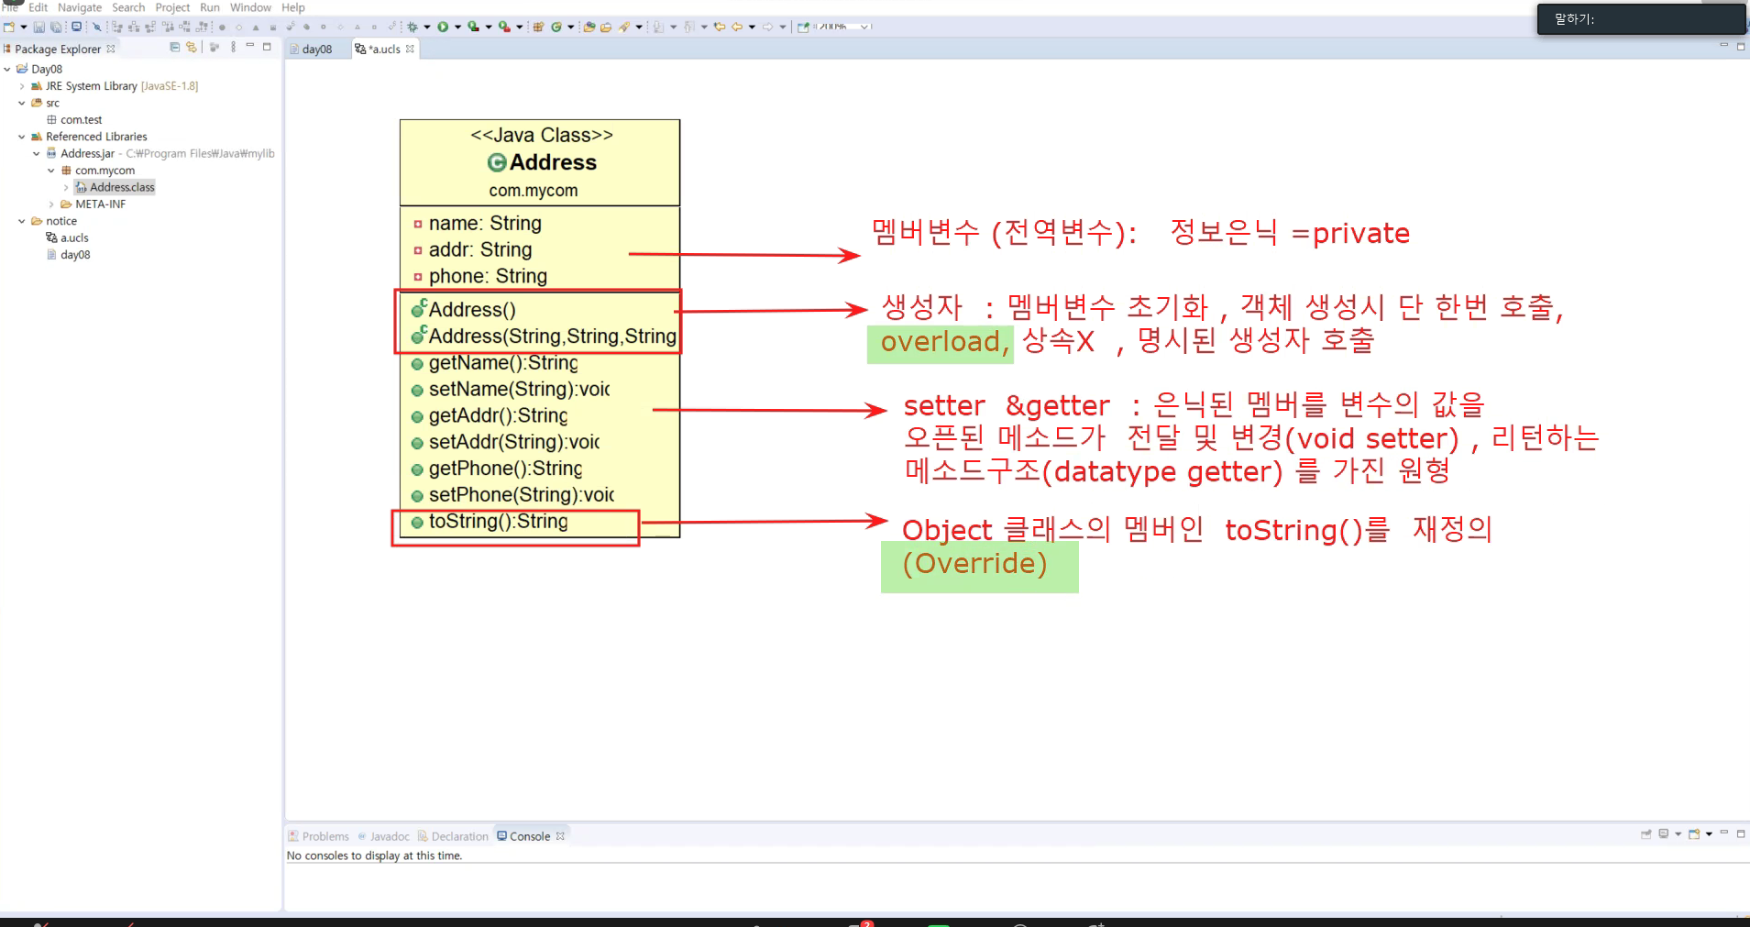The width and height of the screenshot is (1750, 927).
Task: Create a new Java package via toolbar icon
Action: click(x=539, y=27)
